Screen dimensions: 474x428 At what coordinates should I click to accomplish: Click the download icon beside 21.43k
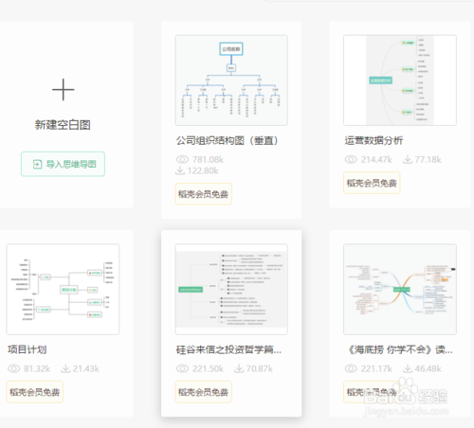65,368
